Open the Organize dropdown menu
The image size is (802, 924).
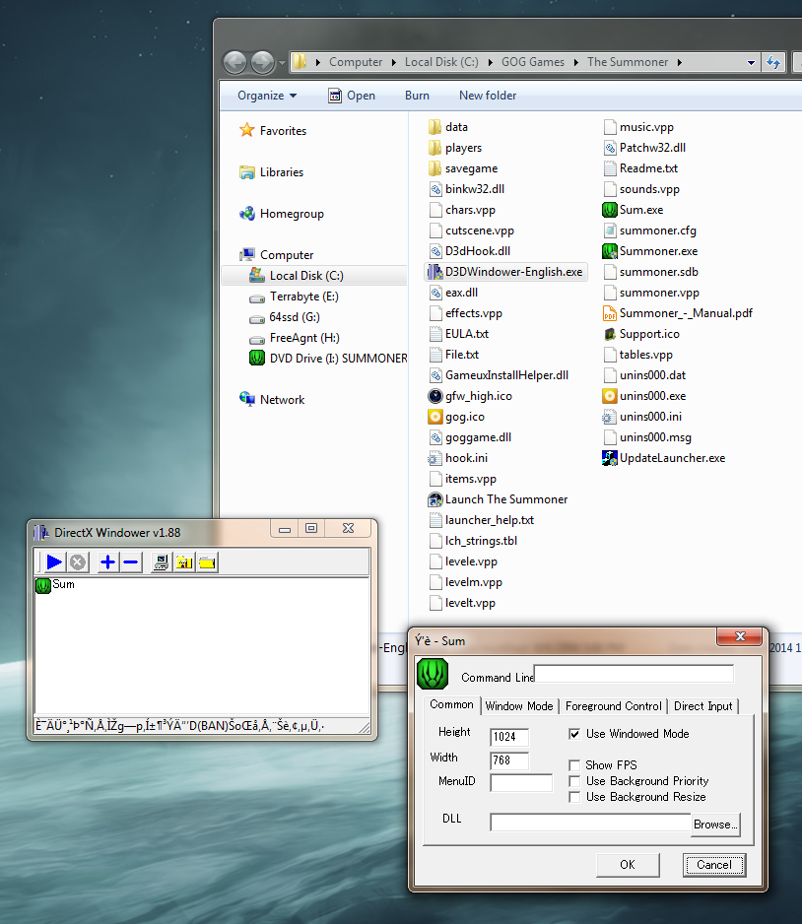[x=267, y=96]
